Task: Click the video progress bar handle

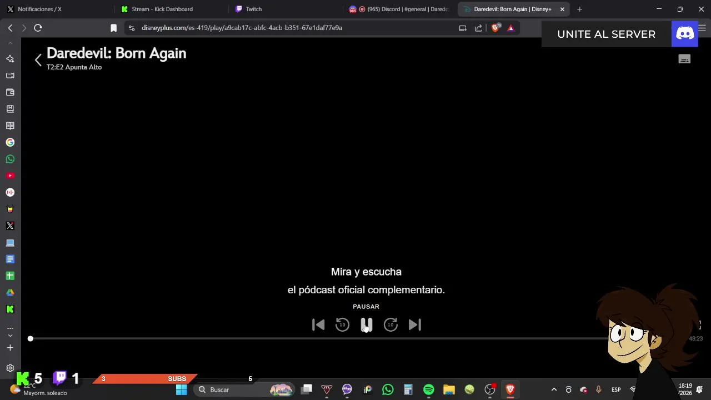Action: click(x=31, y=338)
